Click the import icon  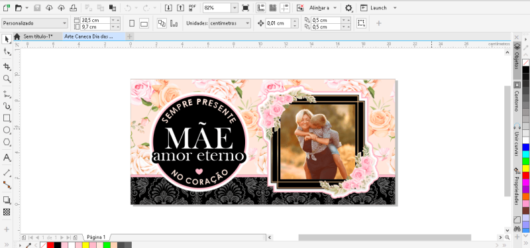[169, 8]
